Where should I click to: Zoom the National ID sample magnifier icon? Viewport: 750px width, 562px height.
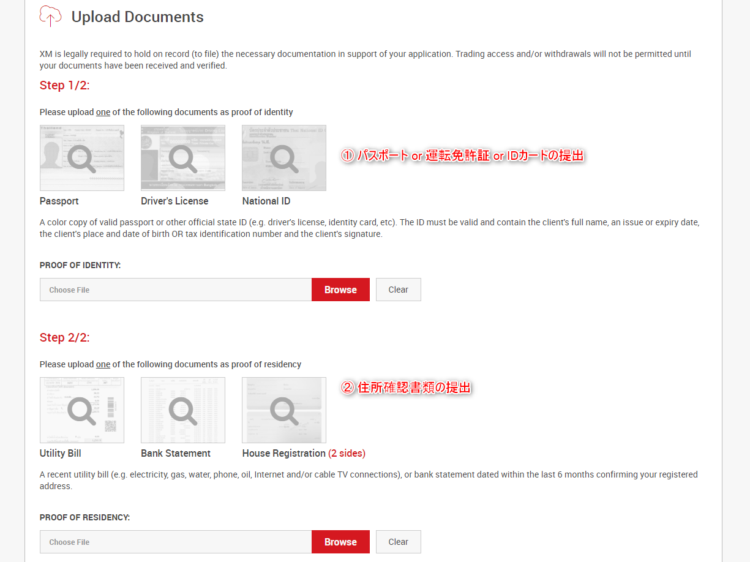[x=284, y=158]
